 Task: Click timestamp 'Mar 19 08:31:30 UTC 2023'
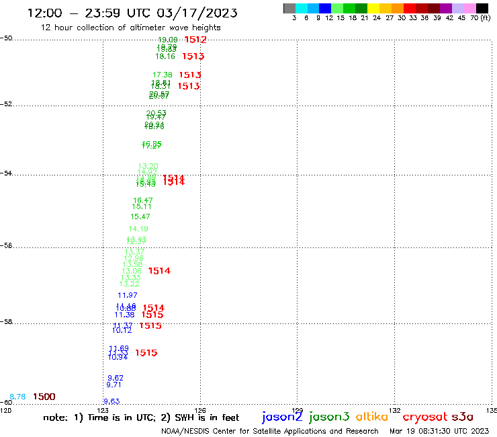pyautogui.click(x=439, y=431)
